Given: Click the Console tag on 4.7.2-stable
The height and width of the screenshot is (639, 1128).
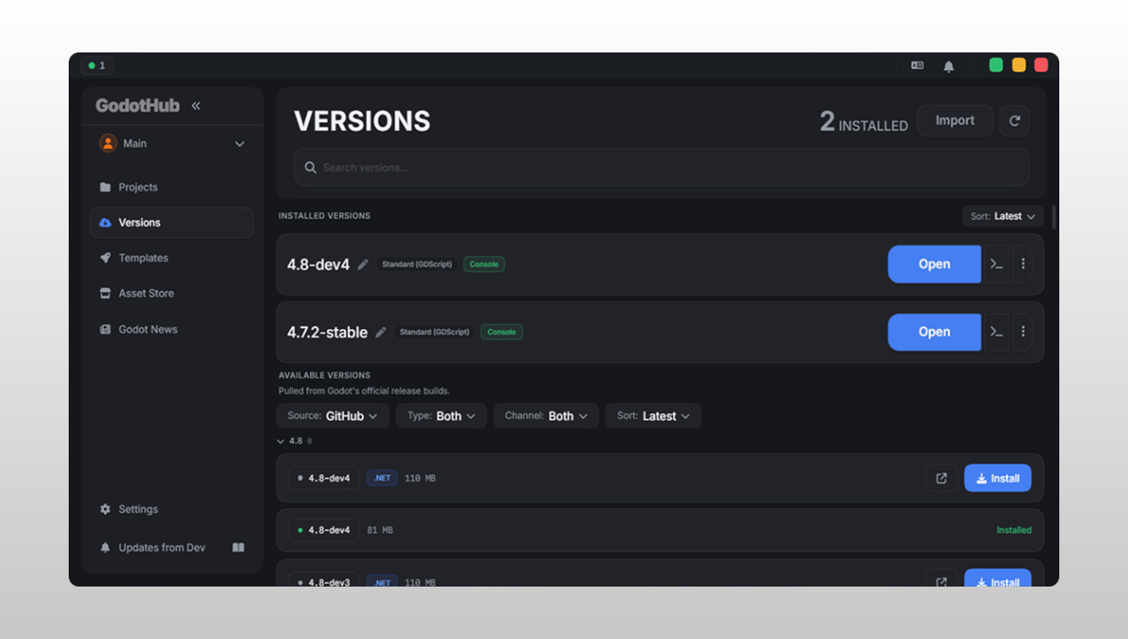Looking at the screenshot, I should pyautogui.click(x=502, y=333).
